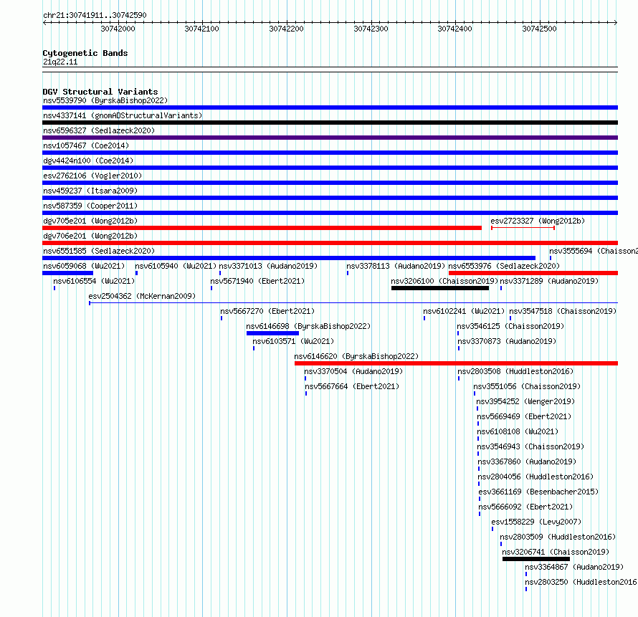Open esv1558229 (Levy2007) label
Image resolution: width=638 pixels, height=617 pixels.
tap(536, 522)
